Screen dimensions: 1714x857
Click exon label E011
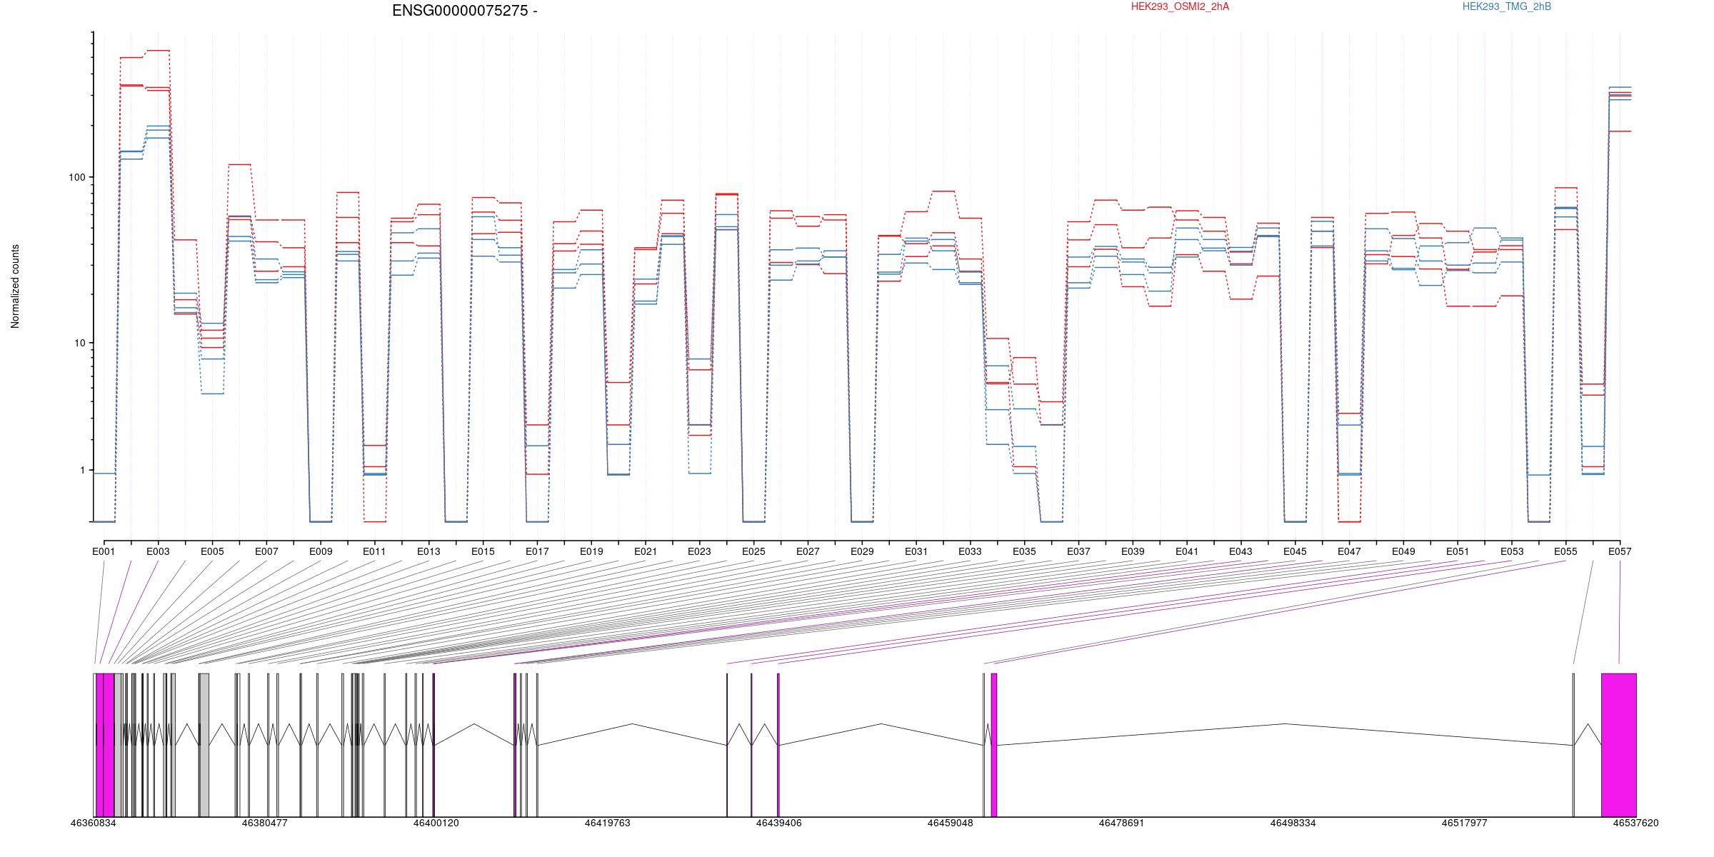pyautogui.click(x=374, y=551)
